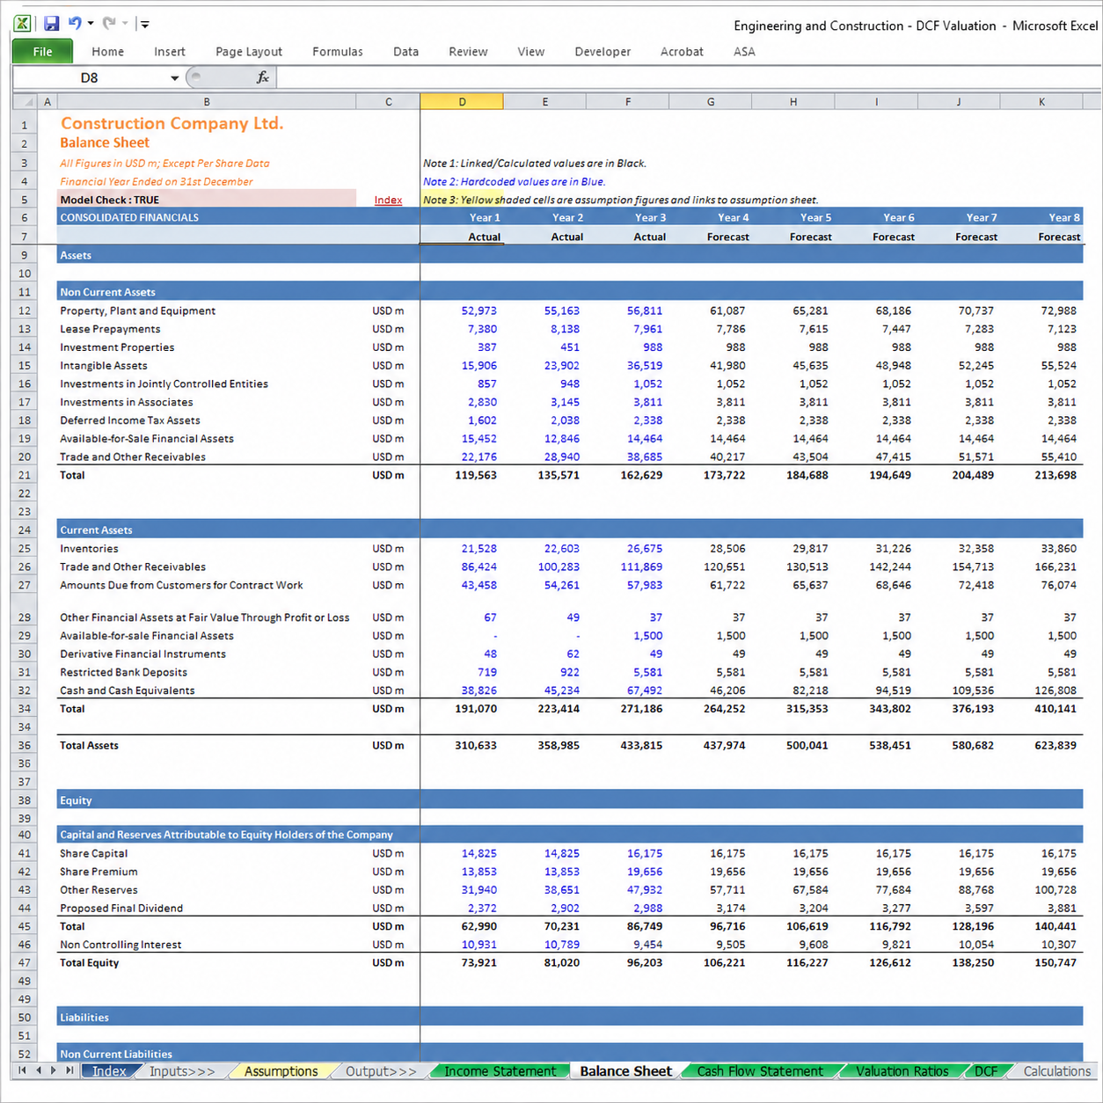Image resolution: width=1103 pixels, height=1103 pixels.
Task: Open the Page Layout ribbon tab
Action: [249, 52]
